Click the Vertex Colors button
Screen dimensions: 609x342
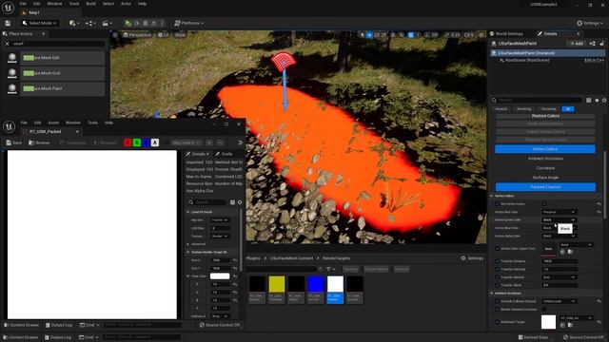point(545,149)
